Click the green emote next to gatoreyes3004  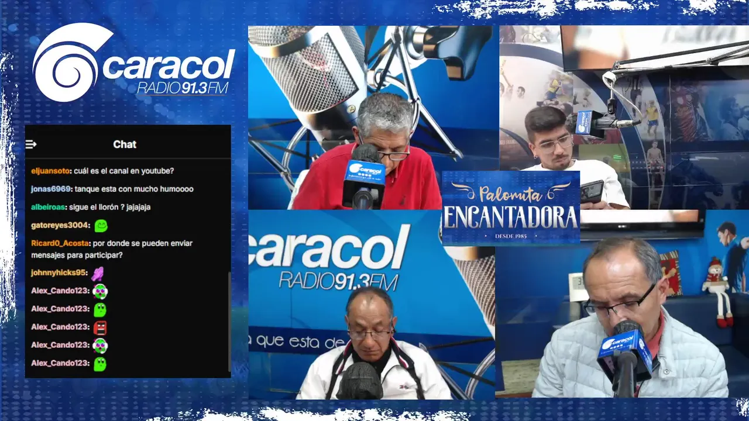101,225
